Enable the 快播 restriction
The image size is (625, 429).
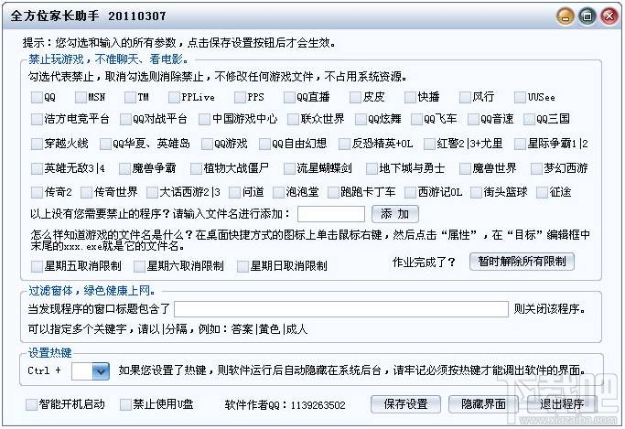coord(410,97)
